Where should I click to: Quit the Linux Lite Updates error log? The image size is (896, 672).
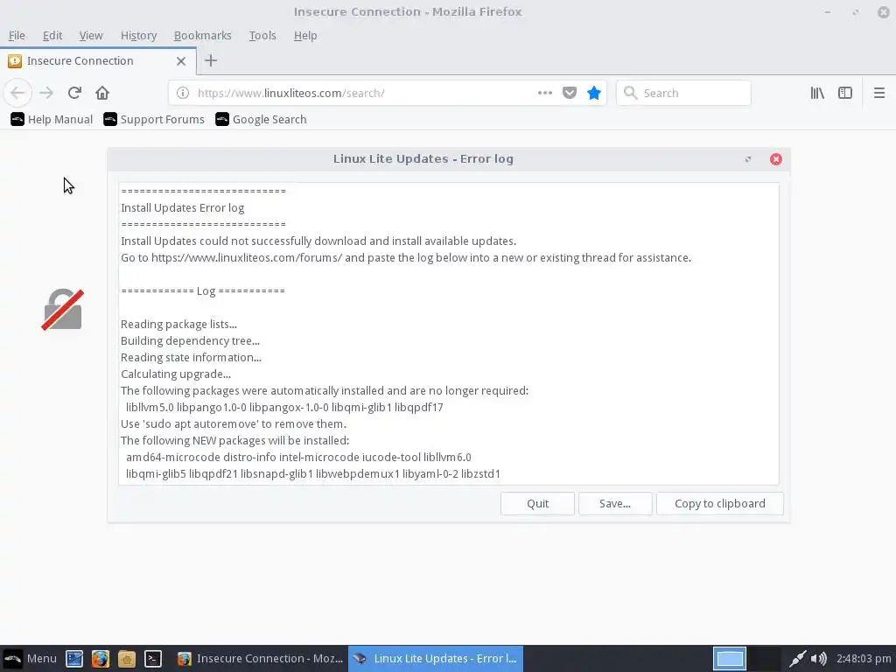click(x=537, y=503)
